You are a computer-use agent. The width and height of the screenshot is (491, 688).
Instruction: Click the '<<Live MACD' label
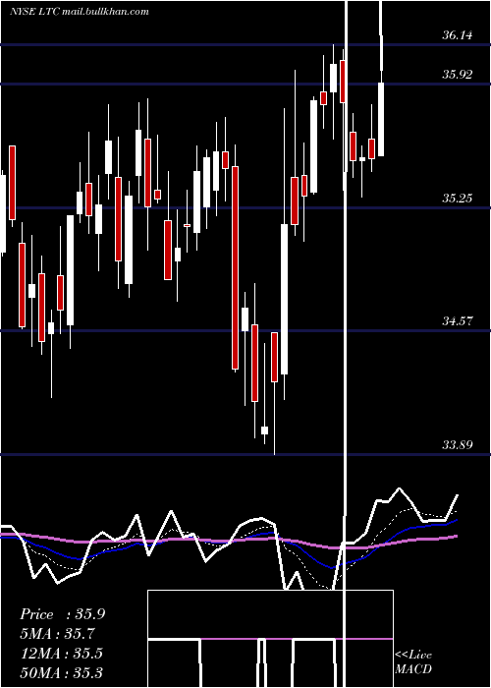413,662
